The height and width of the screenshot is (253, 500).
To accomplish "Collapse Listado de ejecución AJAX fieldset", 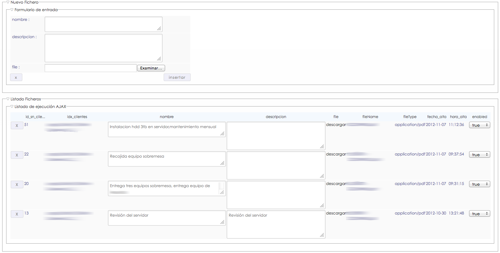I will click(x=12, y=107).
